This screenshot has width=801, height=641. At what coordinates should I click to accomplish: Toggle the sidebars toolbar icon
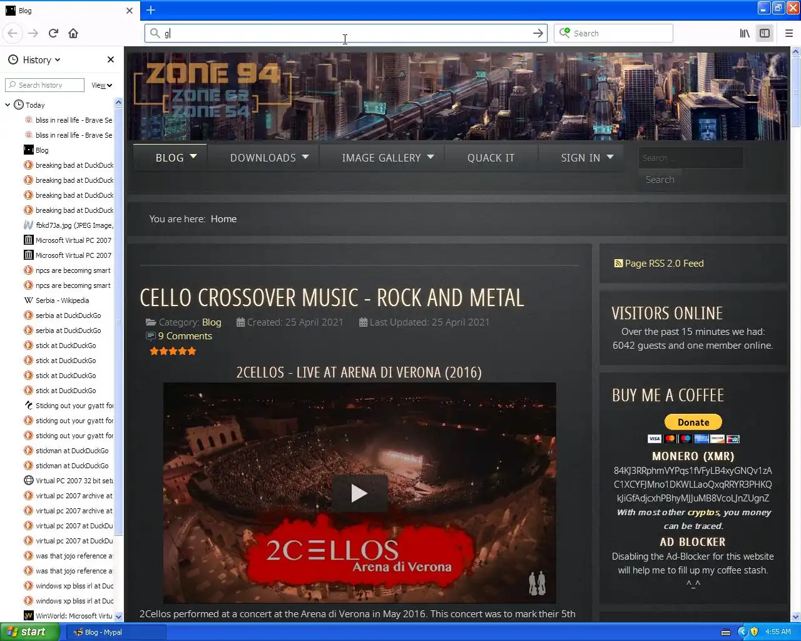[x=765, y=33]
